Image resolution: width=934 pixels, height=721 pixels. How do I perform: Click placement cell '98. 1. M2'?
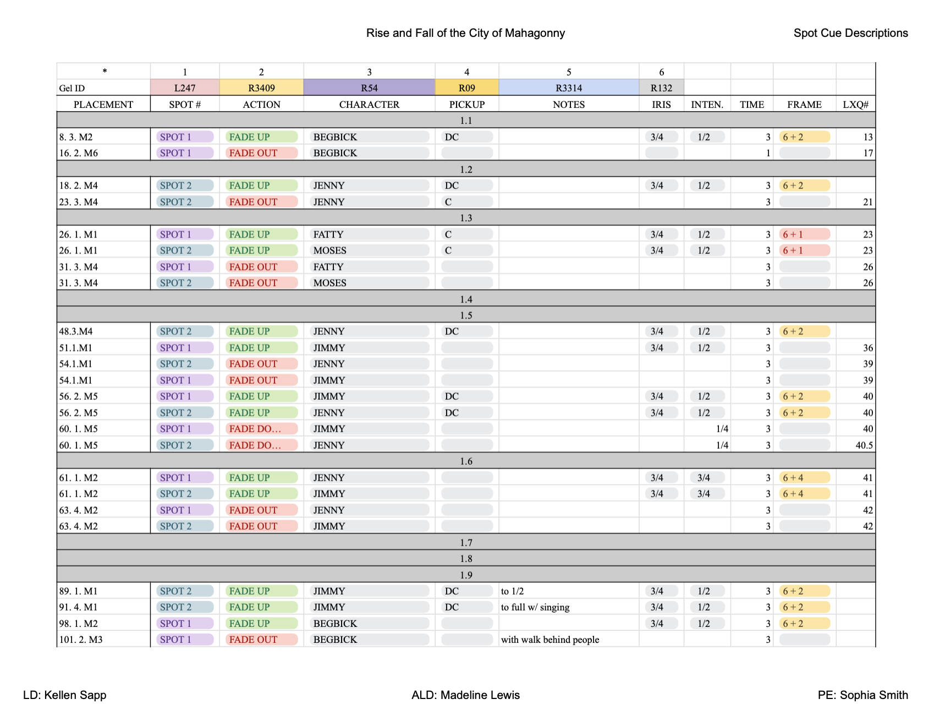point(103,623)
